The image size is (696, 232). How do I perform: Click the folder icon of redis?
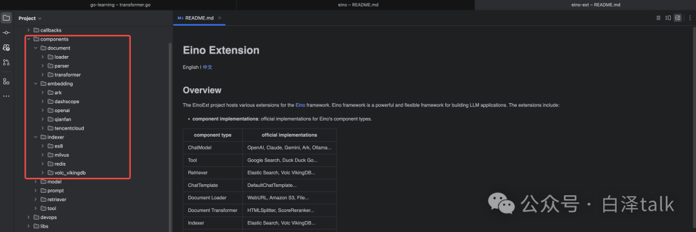pyautogui.click(x=51, y=164)
